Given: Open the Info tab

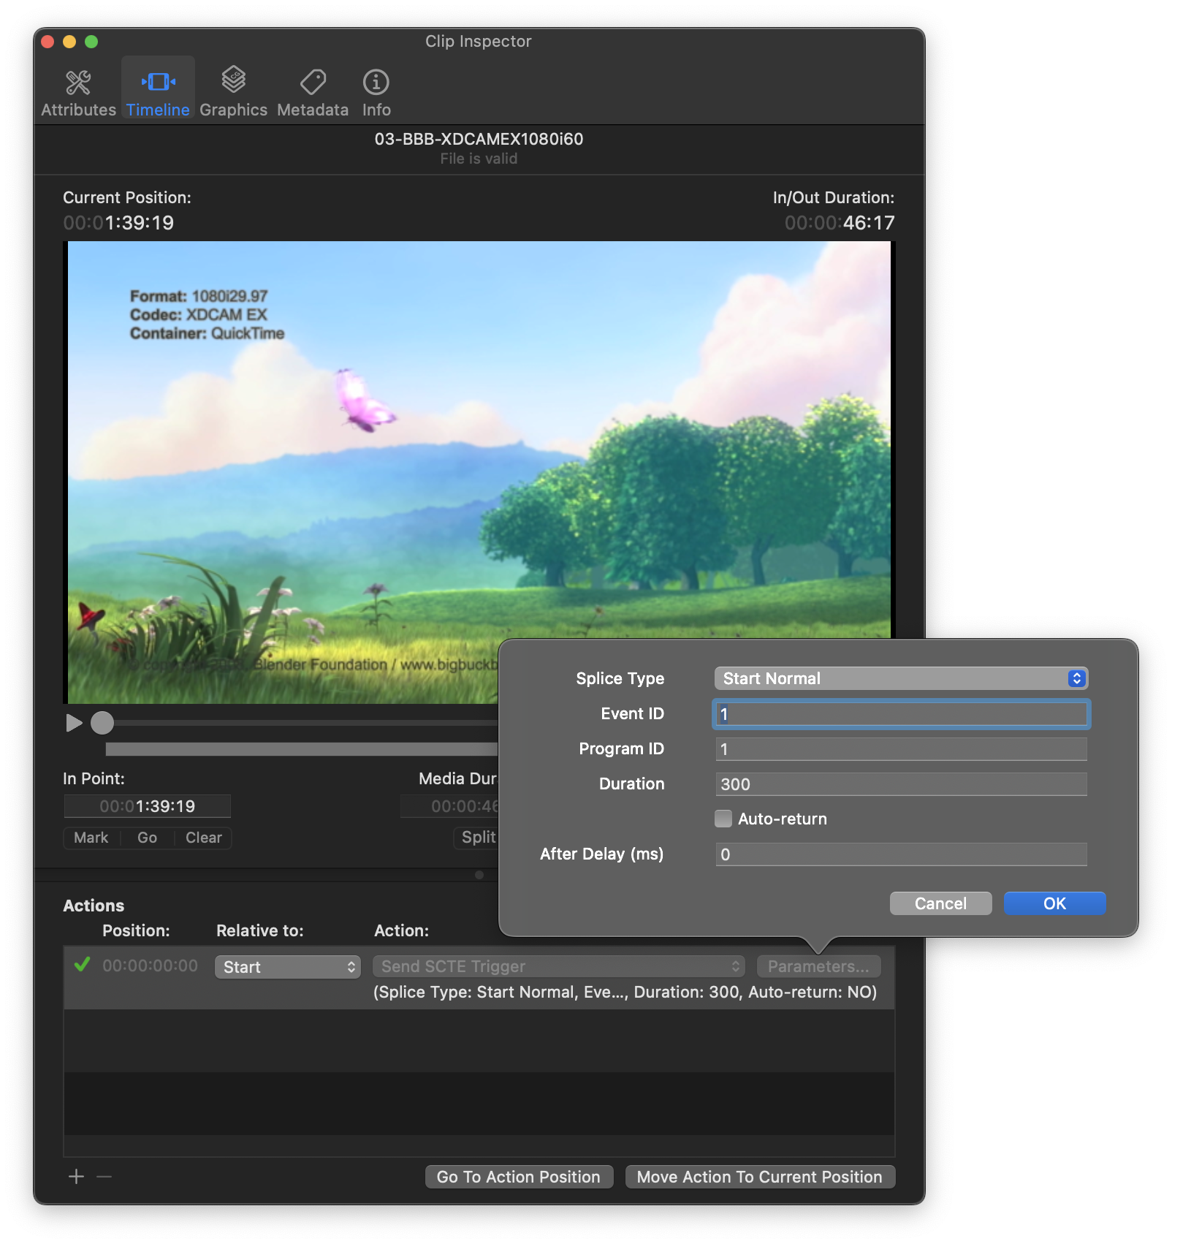Looking at the screenshot, I should (376, 93).
